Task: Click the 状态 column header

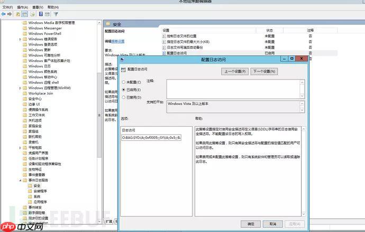Action: point(270,30)
